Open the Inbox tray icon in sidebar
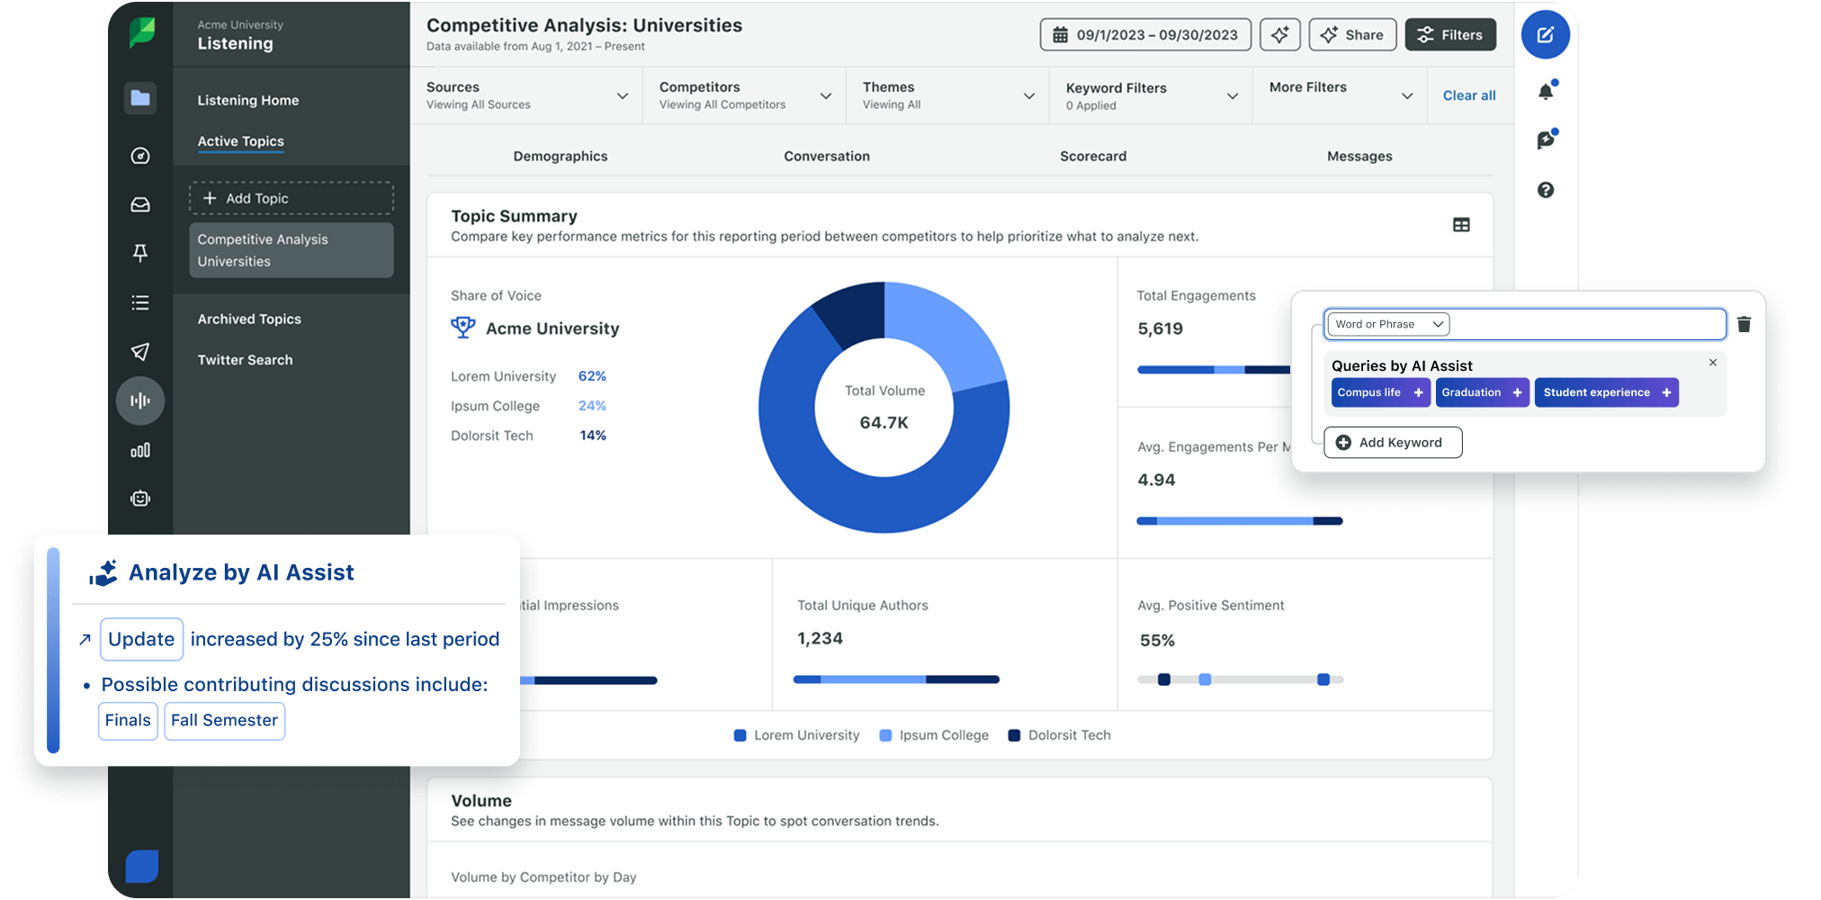Viewport: 1821px width, 900px height. [140, 204]
